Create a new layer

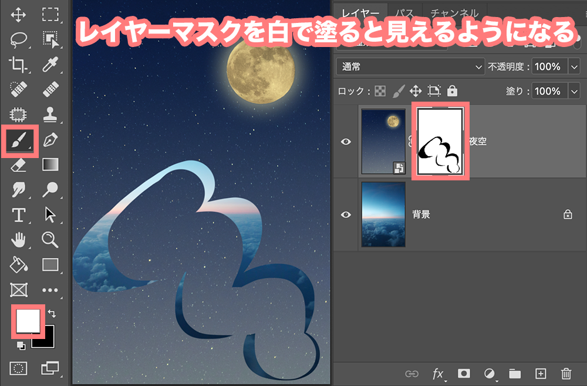[x=541, y=374]
